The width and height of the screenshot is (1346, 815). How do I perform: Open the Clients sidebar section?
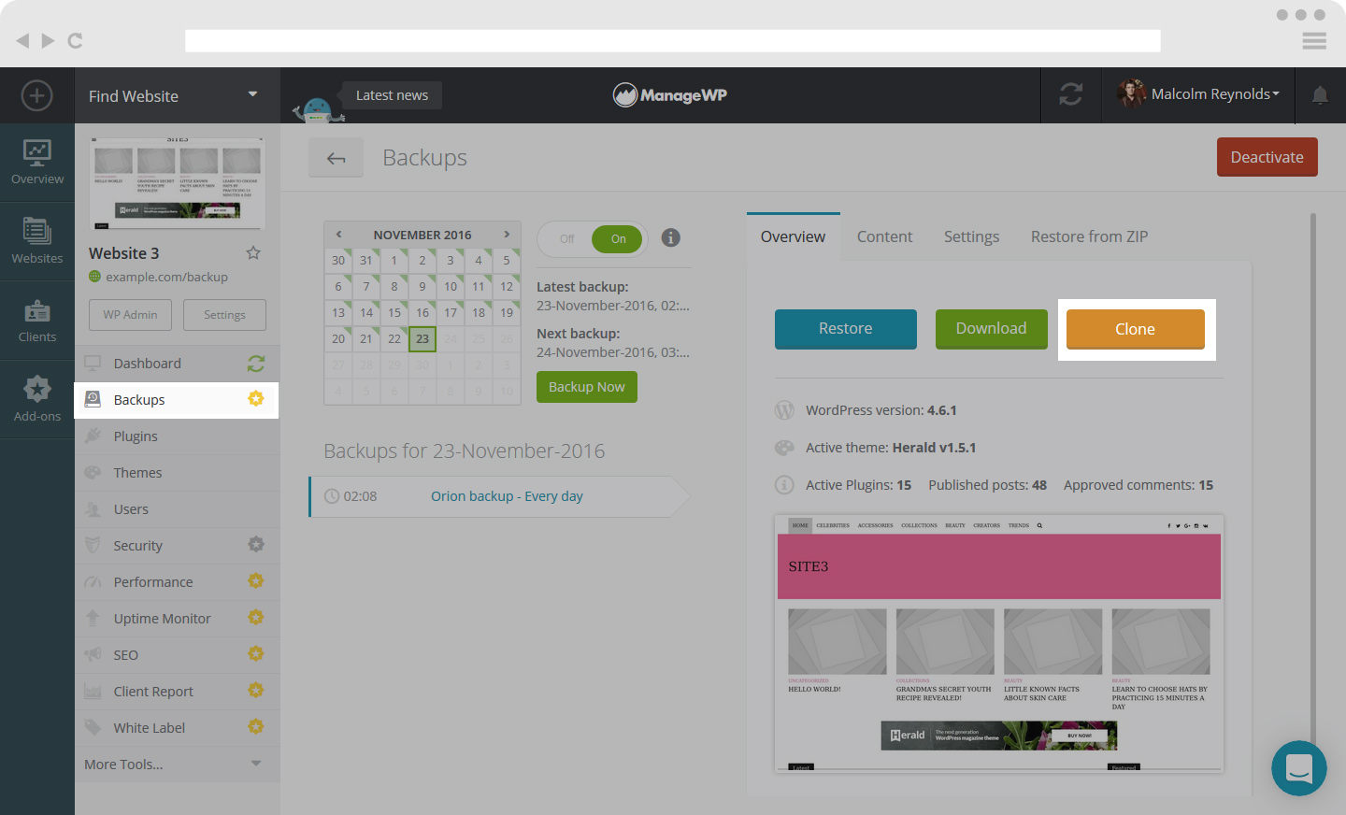click(37, 321)
